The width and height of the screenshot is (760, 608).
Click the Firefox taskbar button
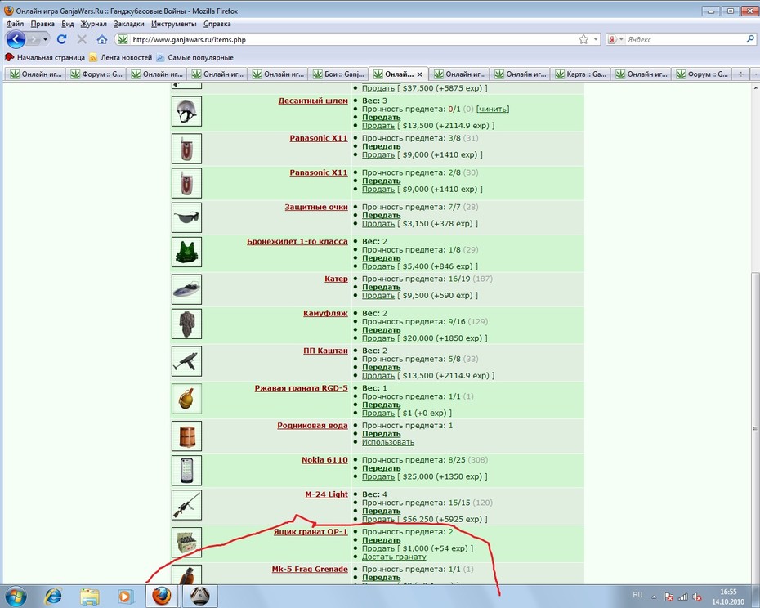(163, 596)
